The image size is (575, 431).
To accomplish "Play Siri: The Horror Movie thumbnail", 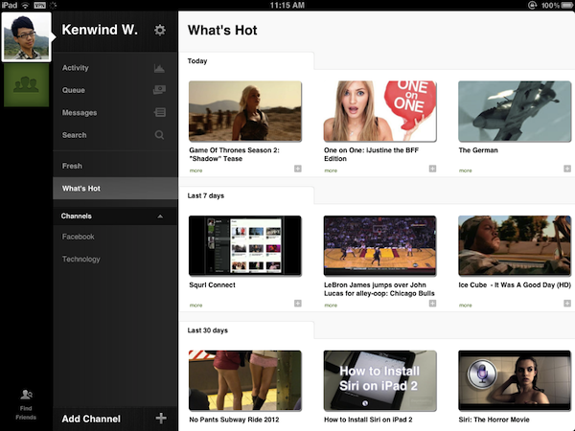I will 515,380.
